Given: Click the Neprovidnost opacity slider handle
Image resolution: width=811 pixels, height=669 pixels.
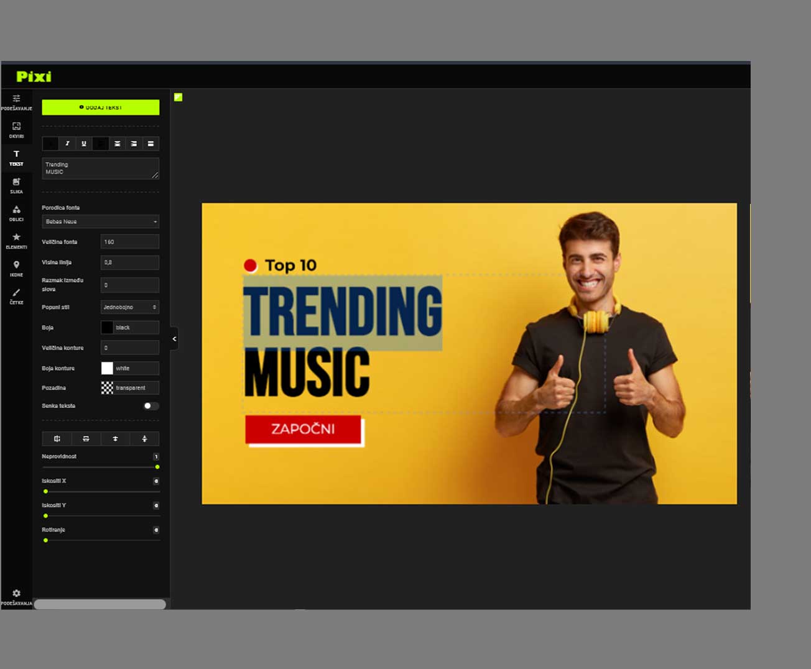Looking at the screenshot, I should click(157, 467).
